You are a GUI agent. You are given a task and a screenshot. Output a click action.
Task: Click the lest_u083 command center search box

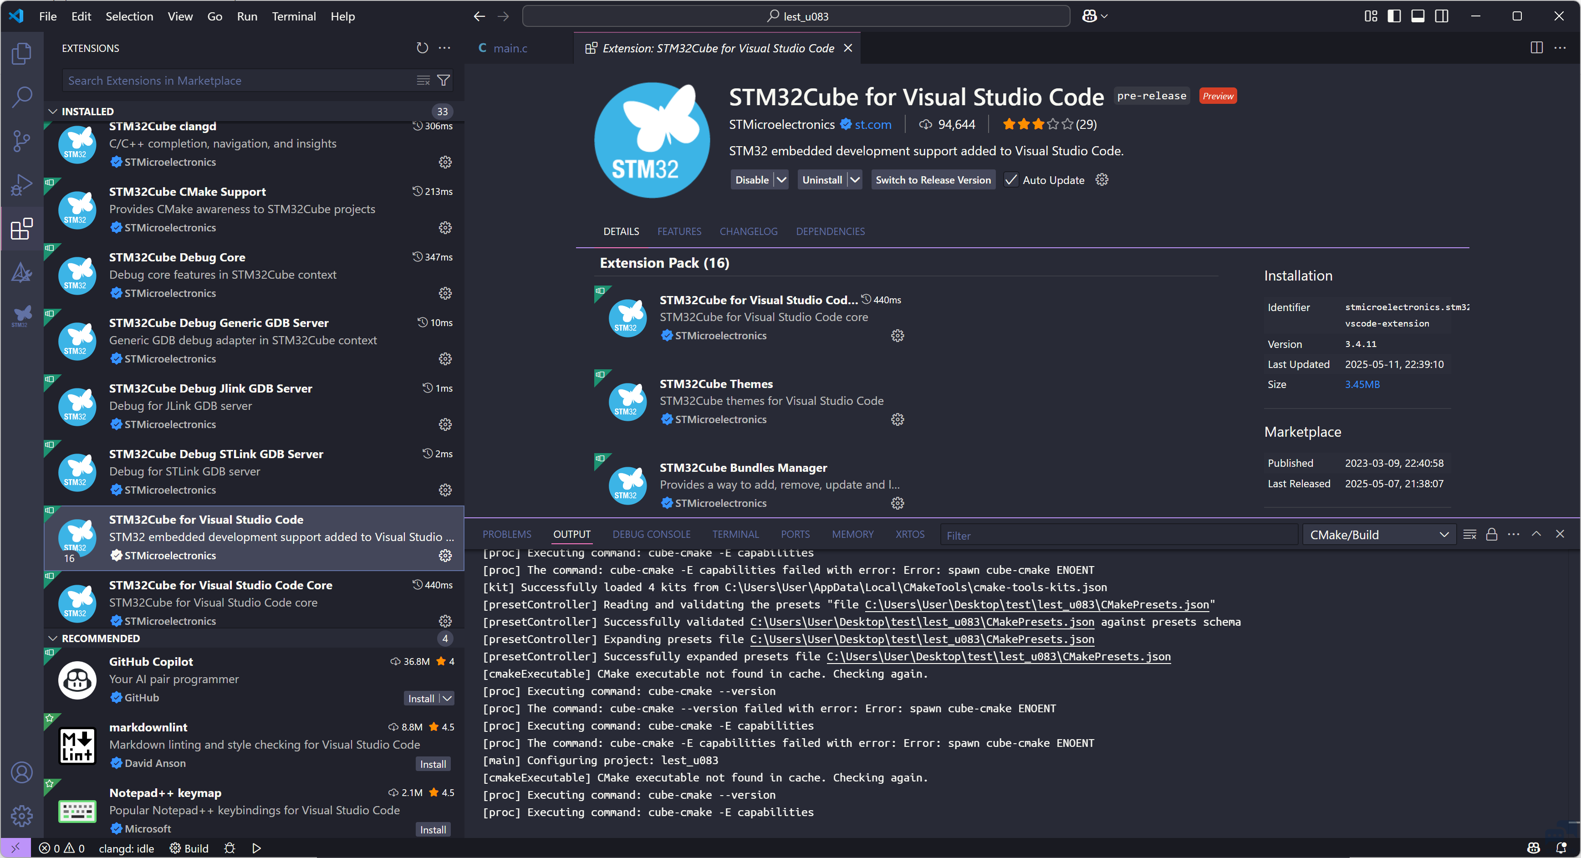(796, 16)
